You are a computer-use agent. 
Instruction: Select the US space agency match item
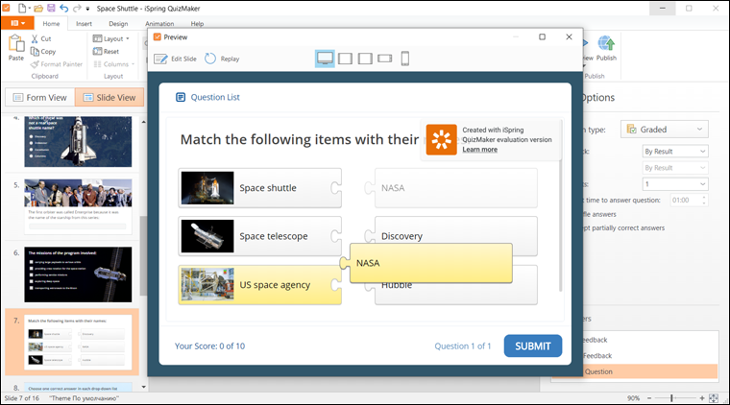pos(259,285)
